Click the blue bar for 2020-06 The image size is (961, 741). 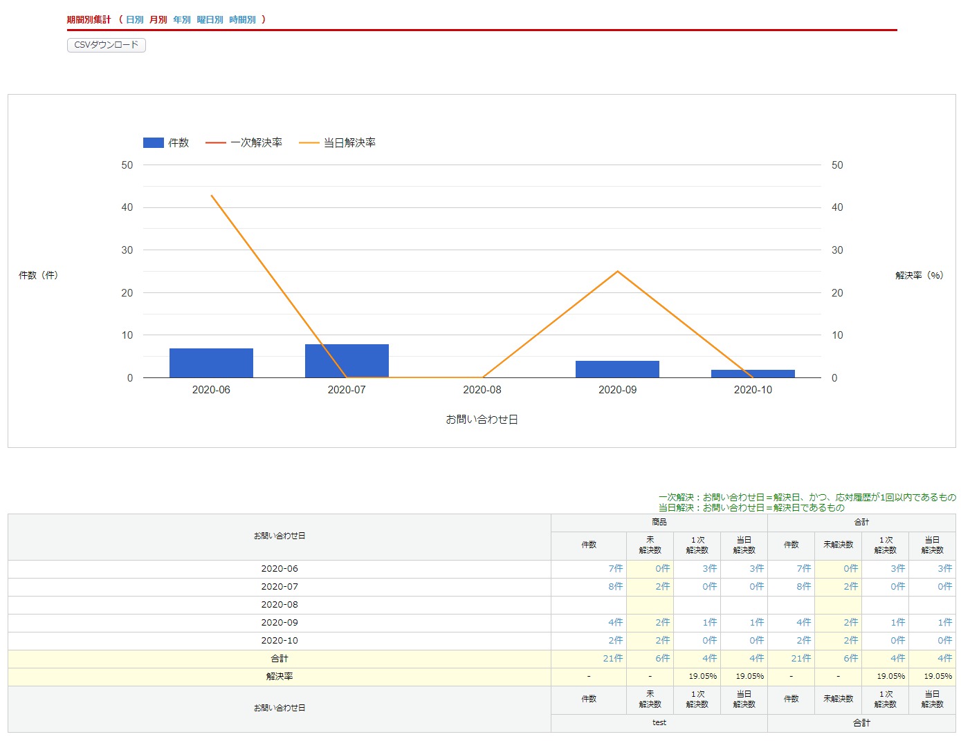(211, 363)
